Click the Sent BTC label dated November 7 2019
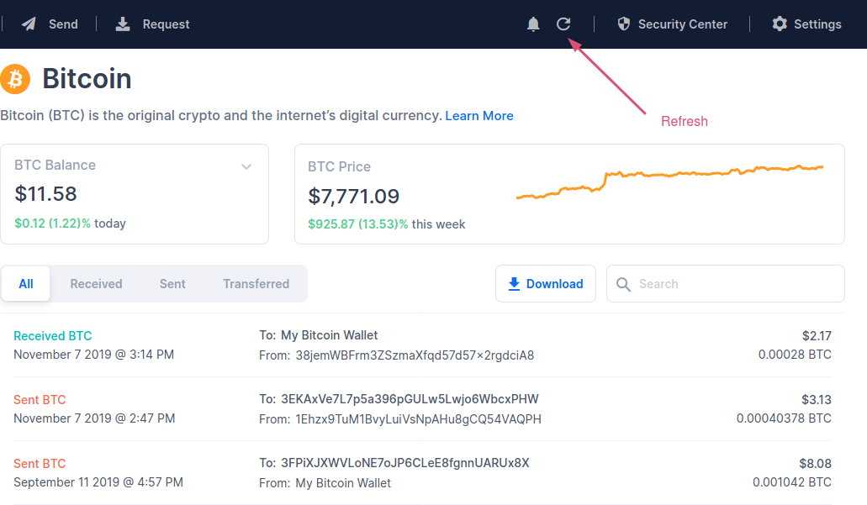Image resolution: width=867 pixels, height=505 pixels. tap(40, 399)
